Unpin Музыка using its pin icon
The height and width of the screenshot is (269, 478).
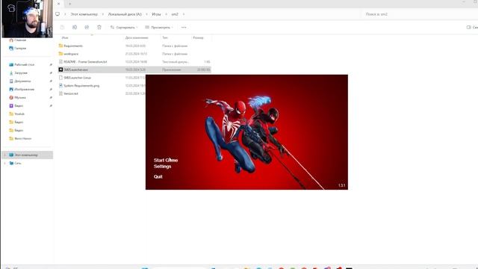coord(51,98)
